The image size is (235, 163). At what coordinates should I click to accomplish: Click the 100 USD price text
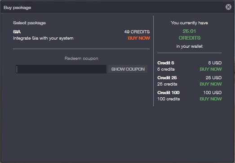[x=213, y=93]
